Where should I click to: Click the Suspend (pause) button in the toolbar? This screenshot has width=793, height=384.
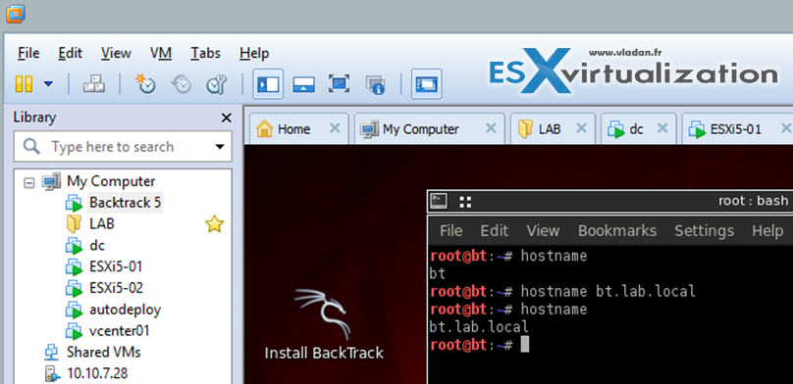[24, 84]
